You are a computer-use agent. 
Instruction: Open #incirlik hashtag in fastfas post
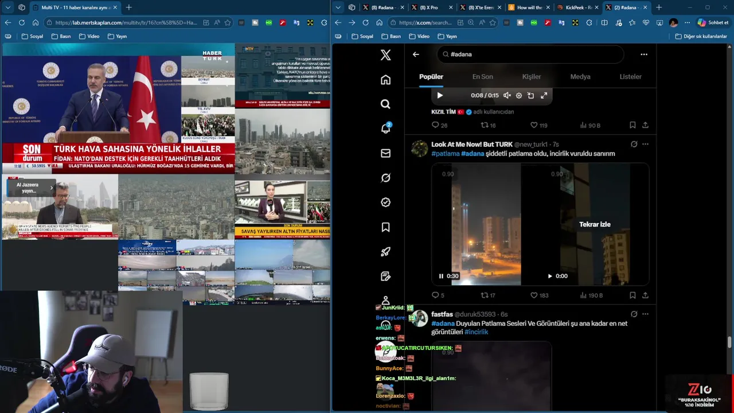(x=477, y=332)
